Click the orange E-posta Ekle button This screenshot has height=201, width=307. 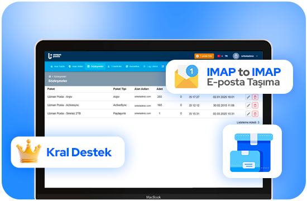pyautogui.click(x=204, y=56)
